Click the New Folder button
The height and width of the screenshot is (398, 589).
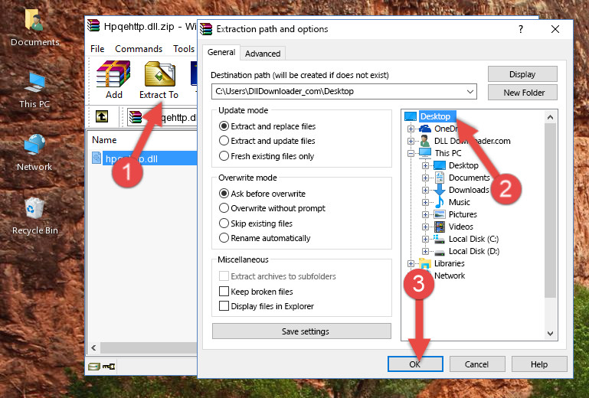pos(522,93)
